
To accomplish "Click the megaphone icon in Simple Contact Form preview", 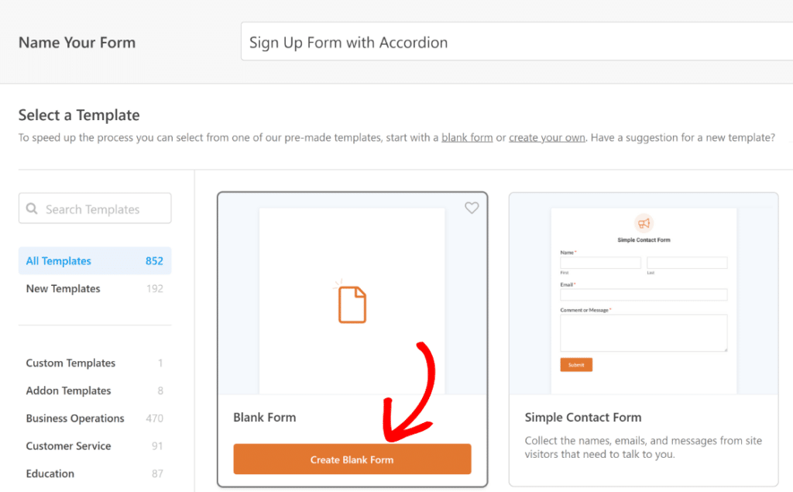I will click(x=644, y=222).
